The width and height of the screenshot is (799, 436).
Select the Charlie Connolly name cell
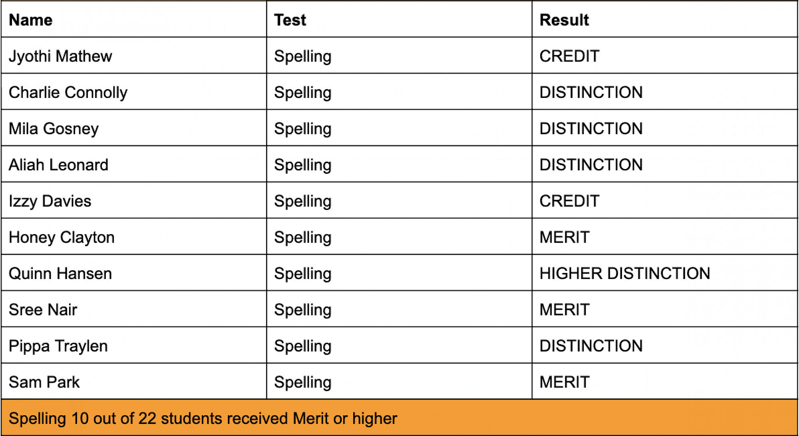click(x=68, y=92)
